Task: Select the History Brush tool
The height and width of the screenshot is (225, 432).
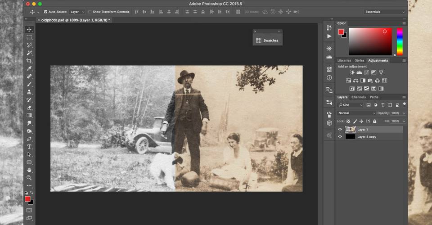Action: [x=29, y=100]
